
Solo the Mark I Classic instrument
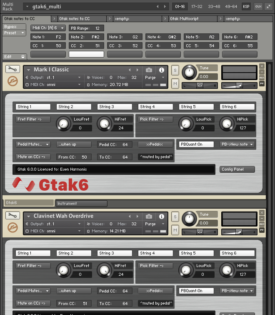pyautogui.click(x=175, y=70)
